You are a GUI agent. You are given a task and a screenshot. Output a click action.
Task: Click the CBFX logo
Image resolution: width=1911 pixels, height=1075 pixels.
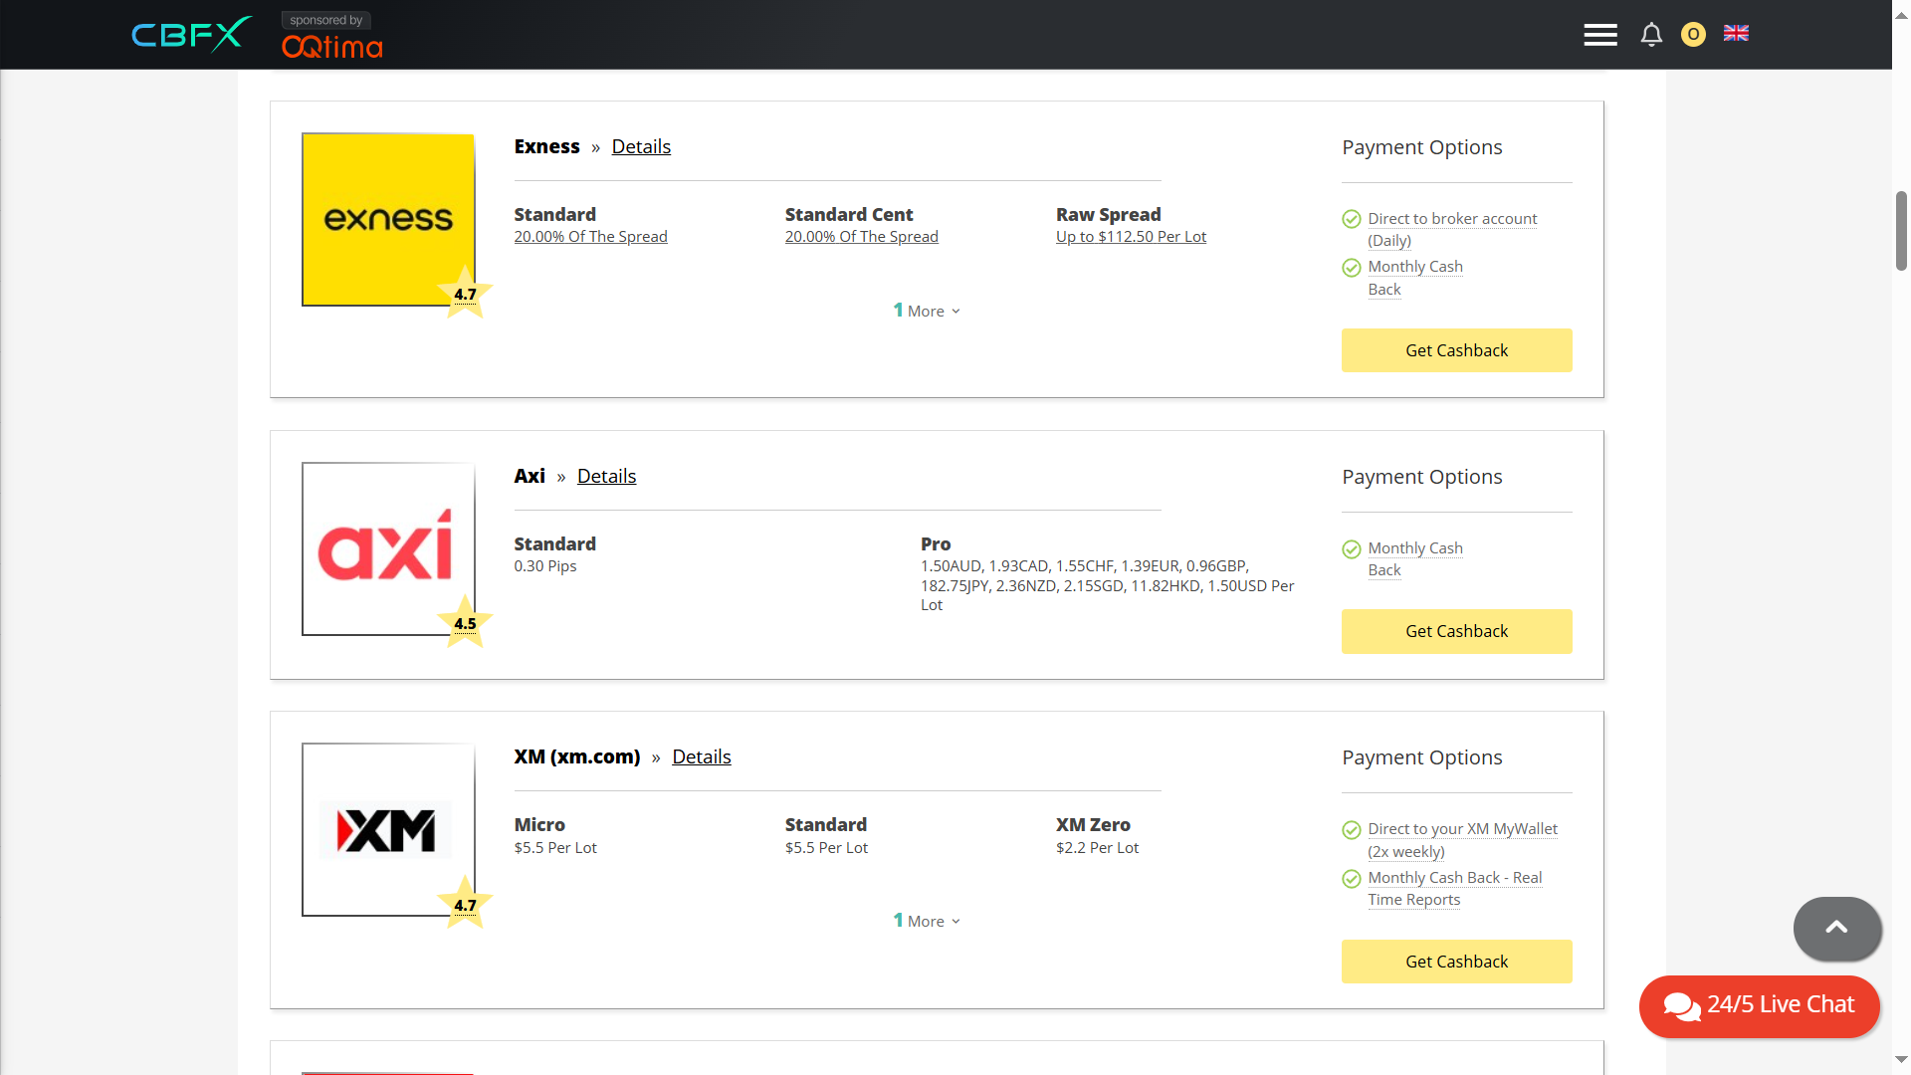(x=191, y=35)
